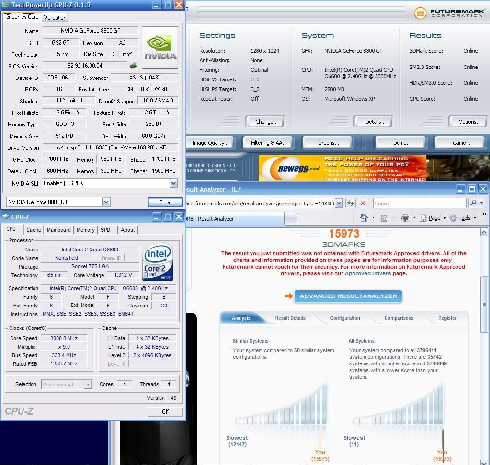Open the NVIDIA SLI dropdown in GPU-Z
The width and height of the screenshot is (490, 465).
[174, 183]
